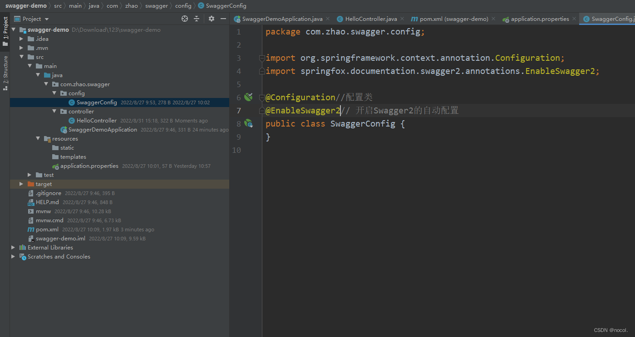Click package declaration on line 1

point(345,32)
